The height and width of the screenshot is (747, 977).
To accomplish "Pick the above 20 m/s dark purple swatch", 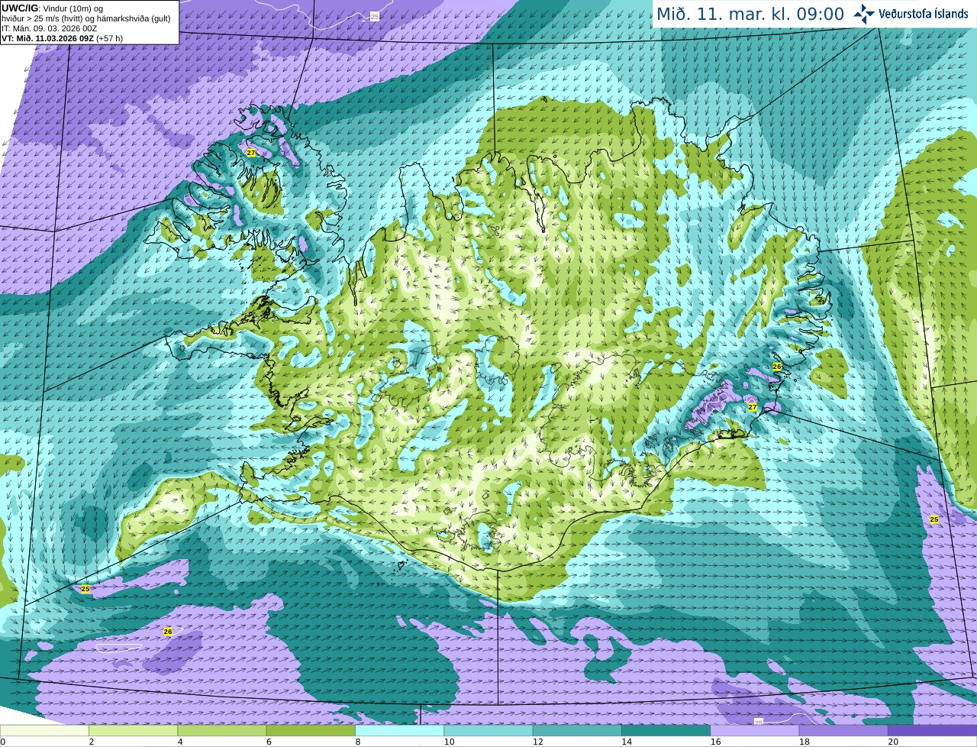I will coord(932,731).
